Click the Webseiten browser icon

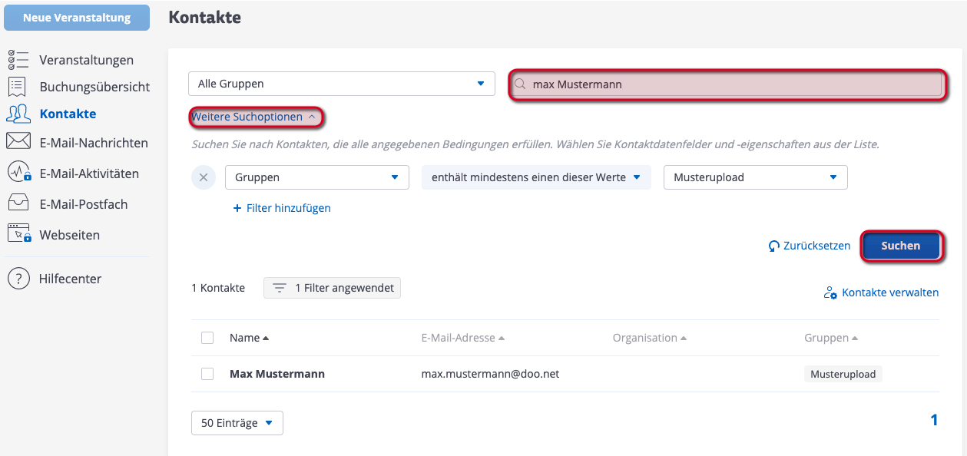(x=18, y=234)
